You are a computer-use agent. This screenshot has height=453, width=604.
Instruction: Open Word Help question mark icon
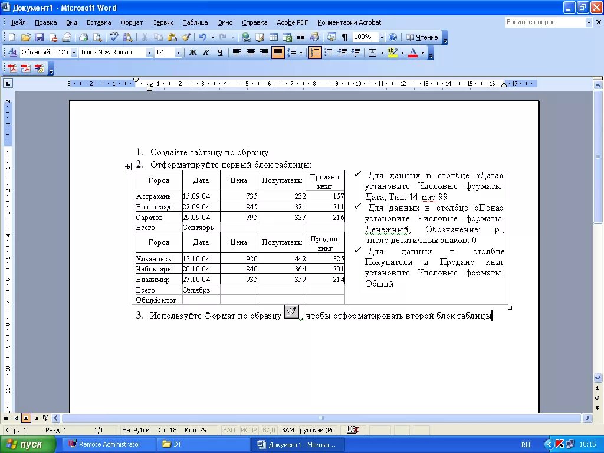[392, 37]
